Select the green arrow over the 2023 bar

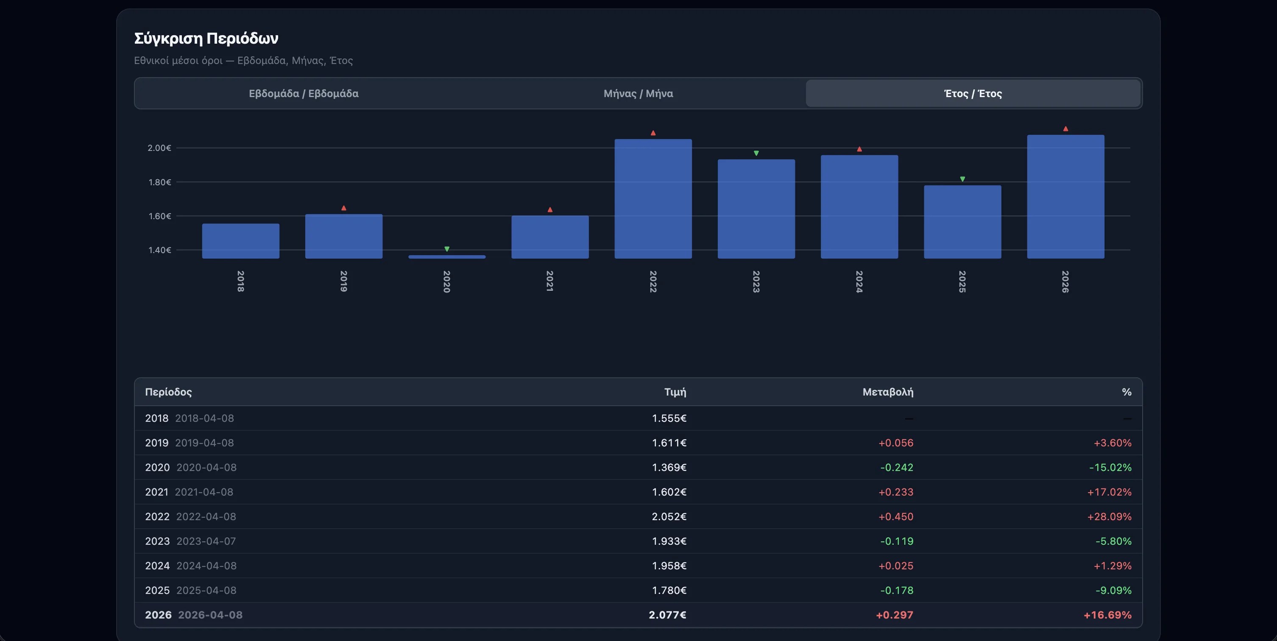(x=756, y=152)
